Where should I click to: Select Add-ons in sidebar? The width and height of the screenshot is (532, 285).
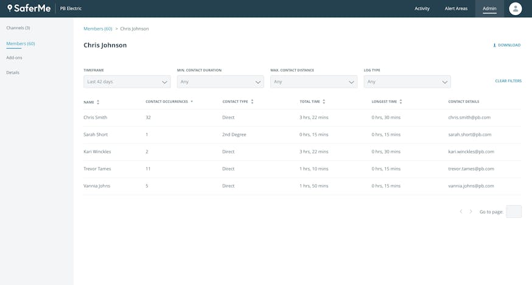click(14, 58)
